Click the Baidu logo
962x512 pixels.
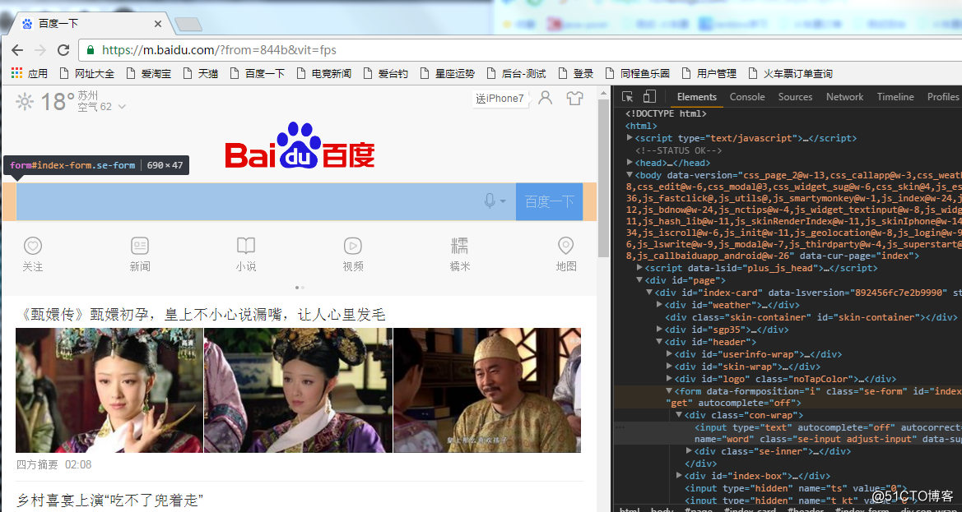300,145
